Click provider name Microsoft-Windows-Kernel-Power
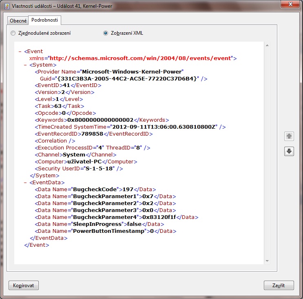The image size is (303, 299). click(x=132, y=72)
